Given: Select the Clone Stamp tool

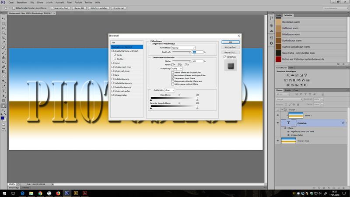Looking at the screenshot, I should (x=3, y=57).
